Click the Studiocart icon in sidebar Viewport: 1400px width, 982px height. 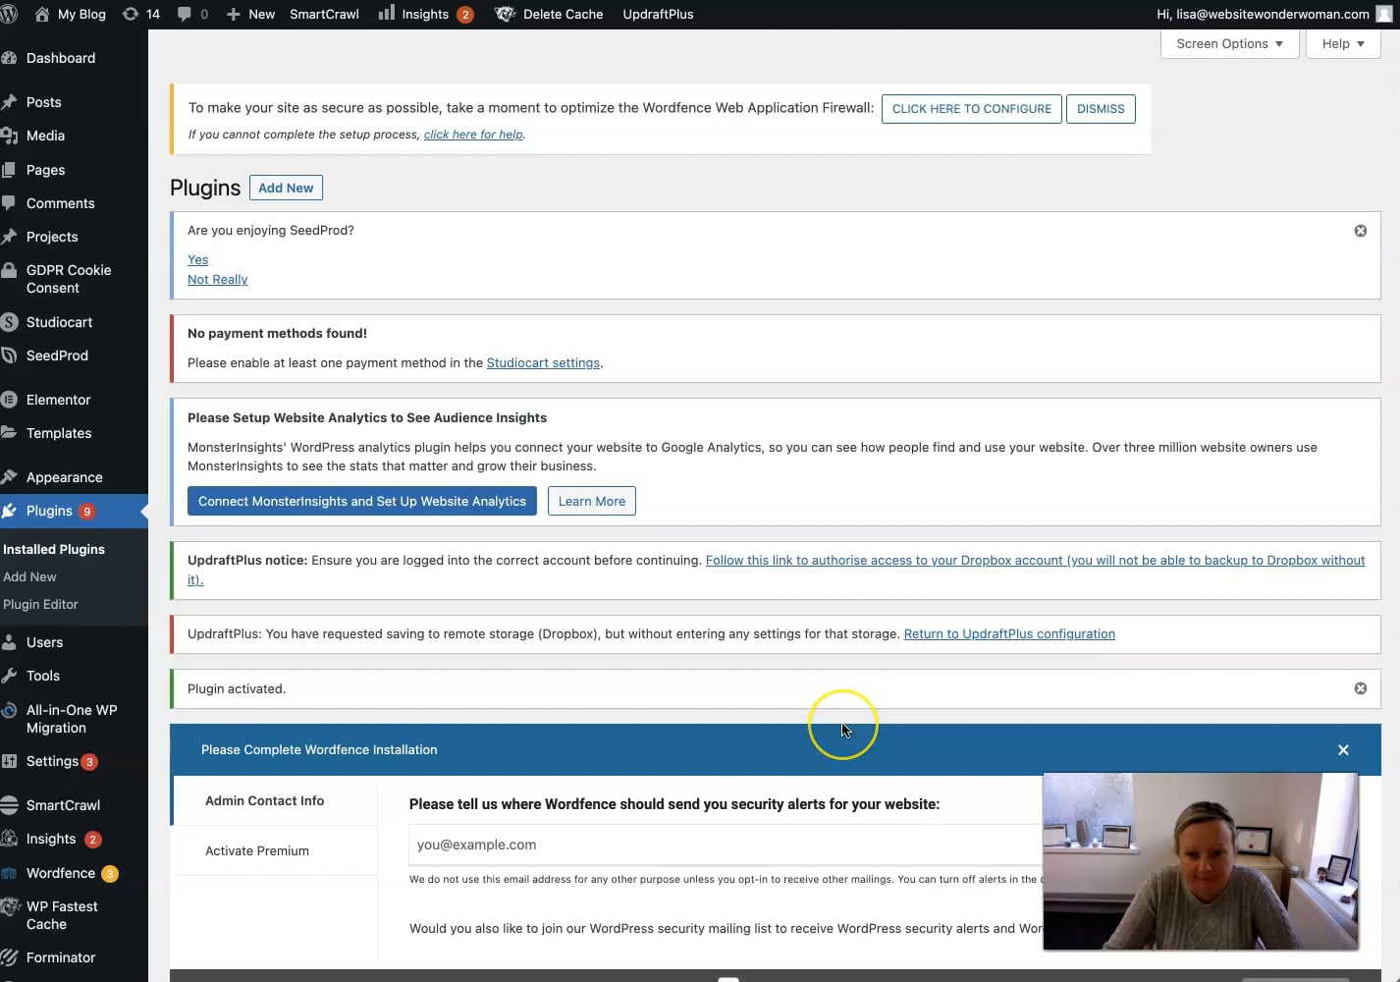[9, 322]
